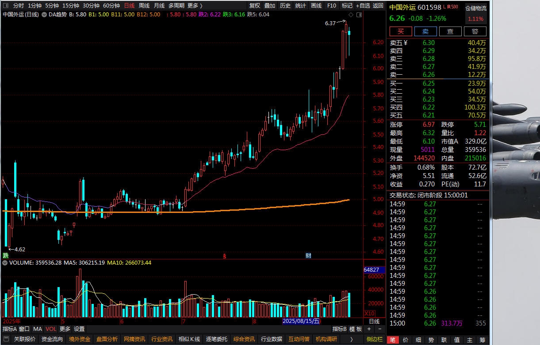The width and height of the screenshot is (540, 345).
Task: Click the 返回 back button
Action: coord(378,6)
